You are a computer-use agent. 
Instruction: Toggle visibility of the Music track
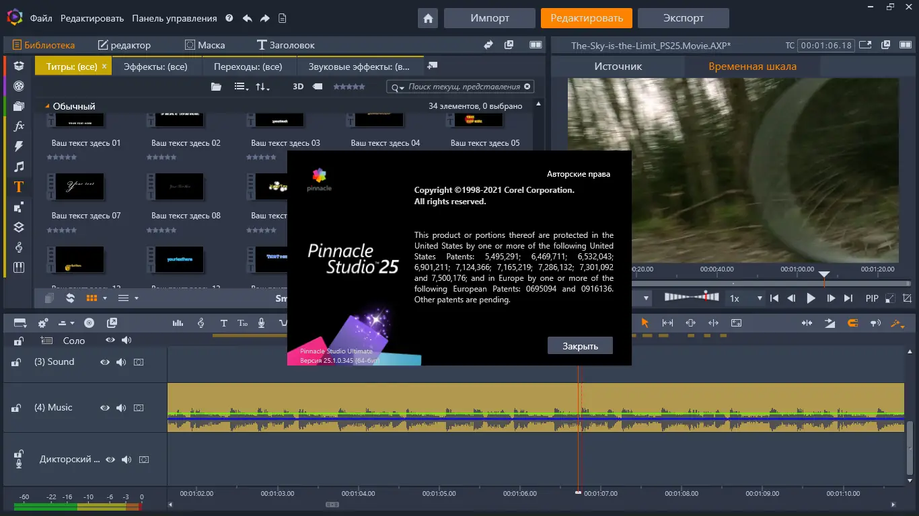pyautogui.click(x=104, y=408)
